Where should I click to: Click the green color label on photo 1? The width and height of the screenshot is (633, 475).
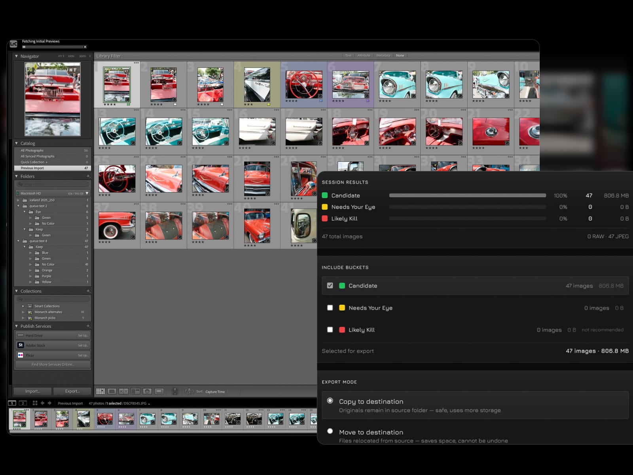[x=129, y=104]
